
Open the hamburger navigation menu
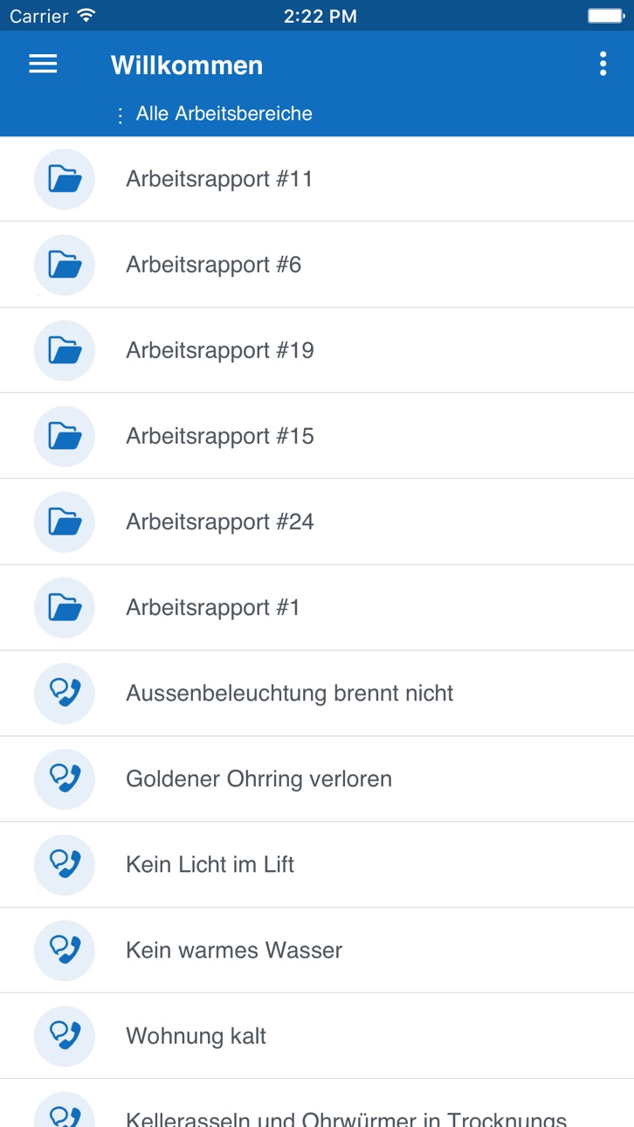pyautogui.click(x=43, y=64)
